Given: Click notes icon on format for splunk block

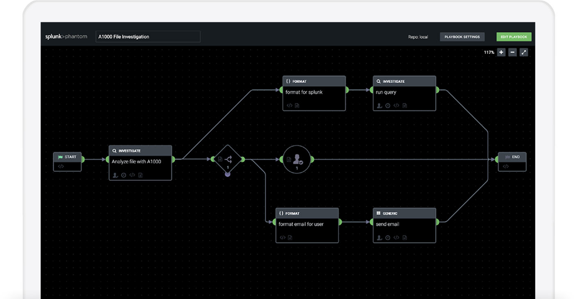Looking at the screenshot, I should click(297, 105).
